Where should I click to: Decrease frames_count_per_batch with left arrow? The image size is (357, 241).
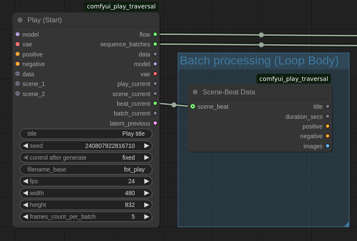(x=25, y=217)
